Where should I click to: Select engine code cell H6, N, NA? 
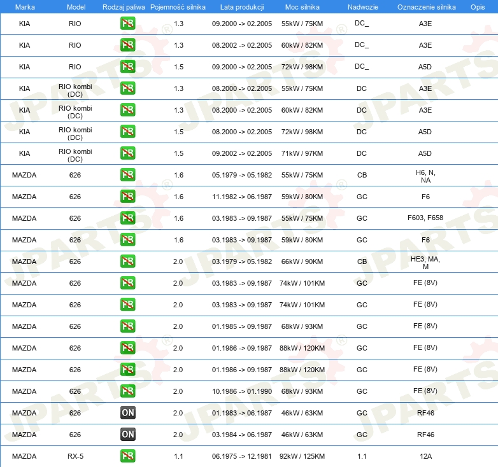[425, 176]
